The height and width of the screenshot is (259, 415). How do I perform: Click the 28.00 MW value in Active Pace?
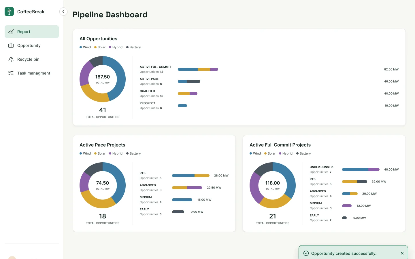(x=221, y=176)
